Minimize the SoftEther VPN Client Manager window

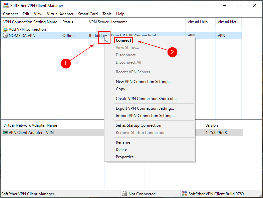pos(224,6)
